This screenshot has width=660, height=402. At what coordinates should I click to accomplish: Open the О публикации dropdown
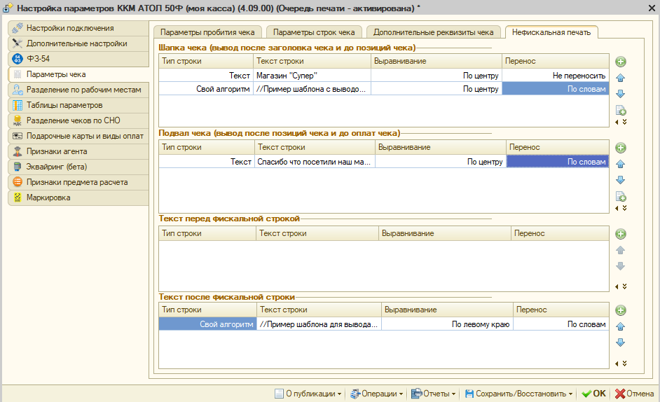(x=308, y=394)
